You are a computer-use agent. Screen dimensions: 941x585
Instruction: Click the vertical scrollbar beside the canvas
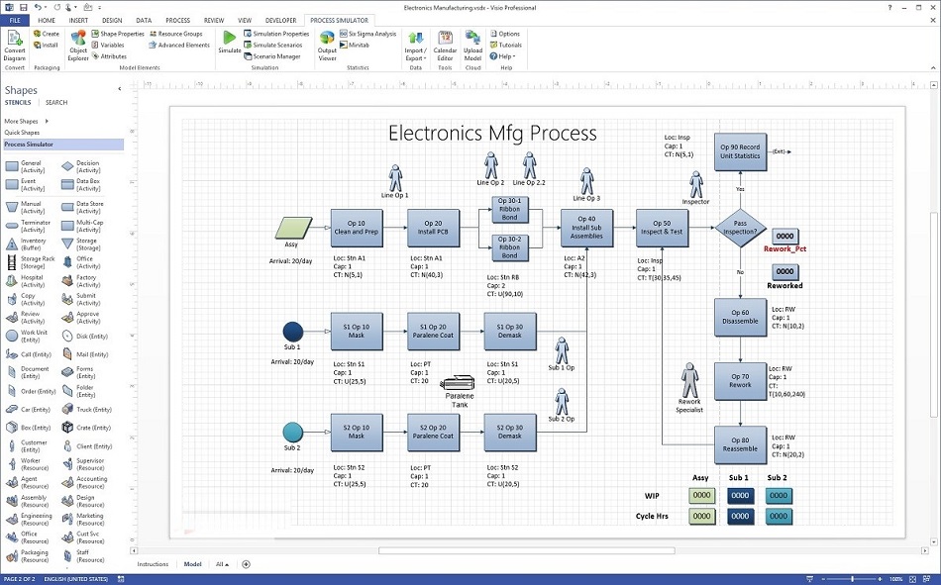coord(934,314)
